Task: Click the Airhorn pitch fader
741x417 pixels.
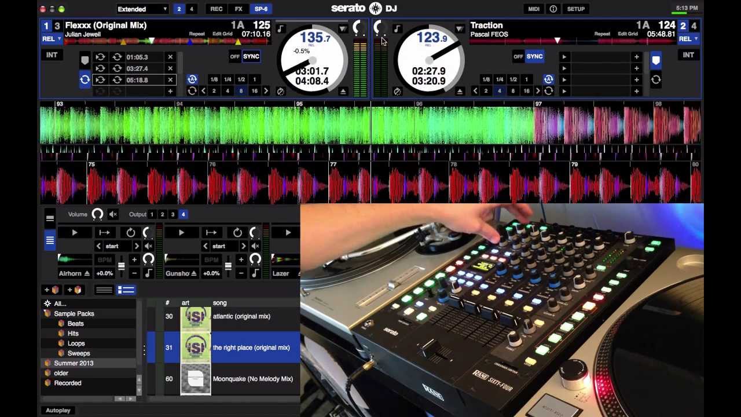Action: [121, 266]
